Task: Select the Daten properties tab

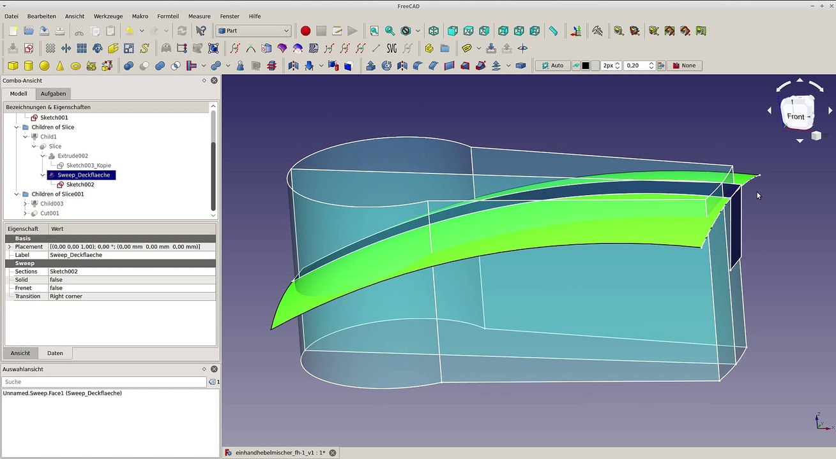Action: [55, 353]
